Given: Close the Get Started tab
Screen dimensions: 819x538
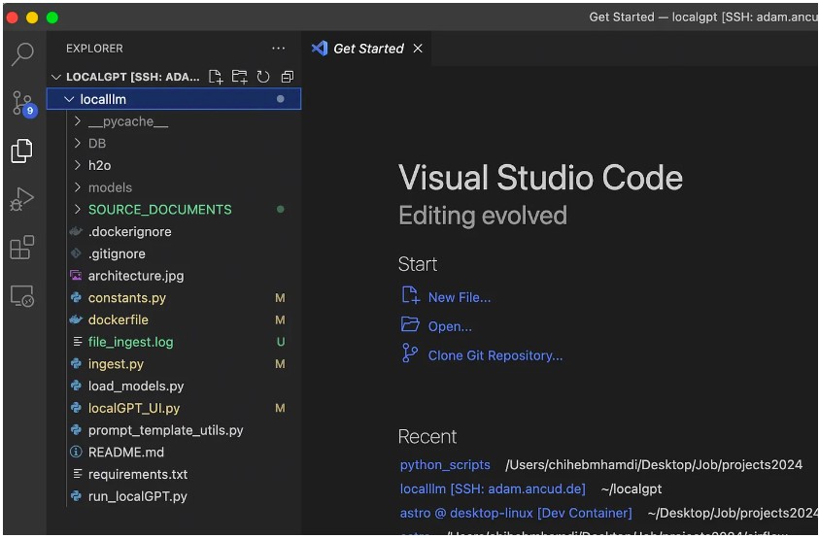Looking at the screenshot, I should 418,49.
